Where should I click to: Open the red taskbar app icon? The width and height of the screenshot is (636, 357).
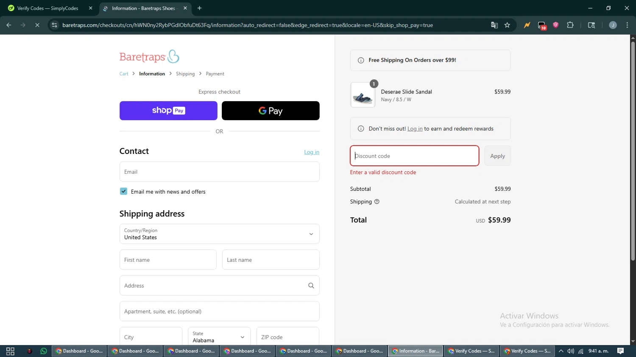click(x=29, y=351)
